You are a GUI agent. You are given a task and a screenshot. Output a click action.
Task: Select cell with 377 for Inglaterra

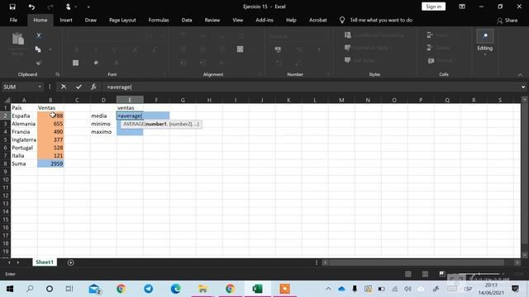(50, 139)
